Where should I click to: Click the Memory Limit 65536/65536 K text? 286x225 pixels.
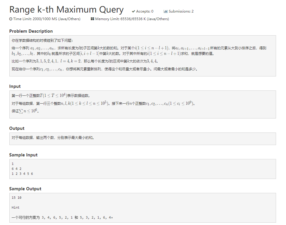[x=132, y=19]
